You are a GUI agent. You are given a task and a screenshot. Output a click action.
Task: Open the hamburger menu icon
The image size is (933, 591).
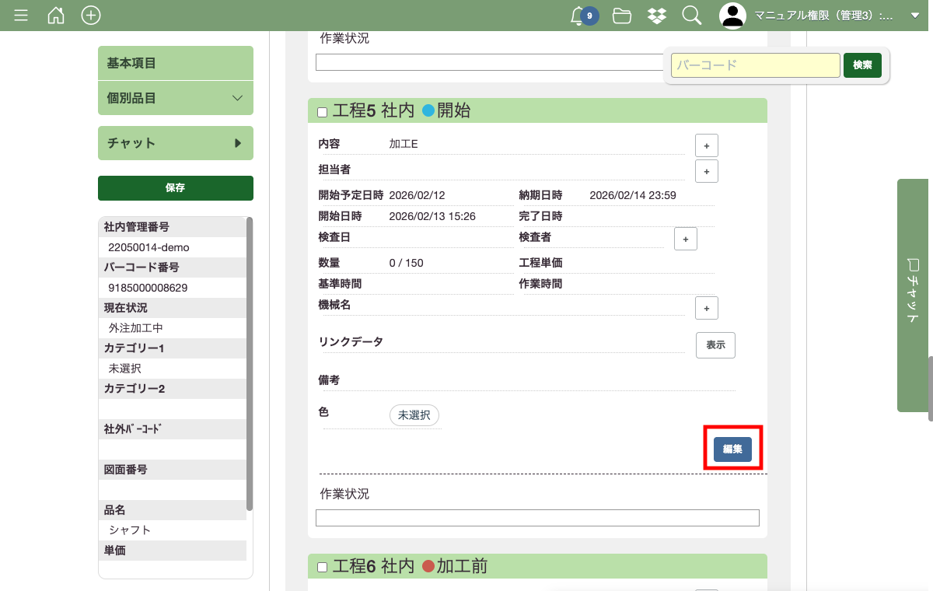(x=21, y=16)
